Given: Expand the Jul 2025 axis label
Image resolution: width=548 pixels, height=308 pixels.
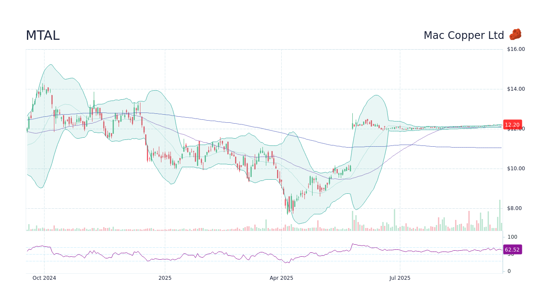Looking at the screenshot, I should [x=400, y=278].
